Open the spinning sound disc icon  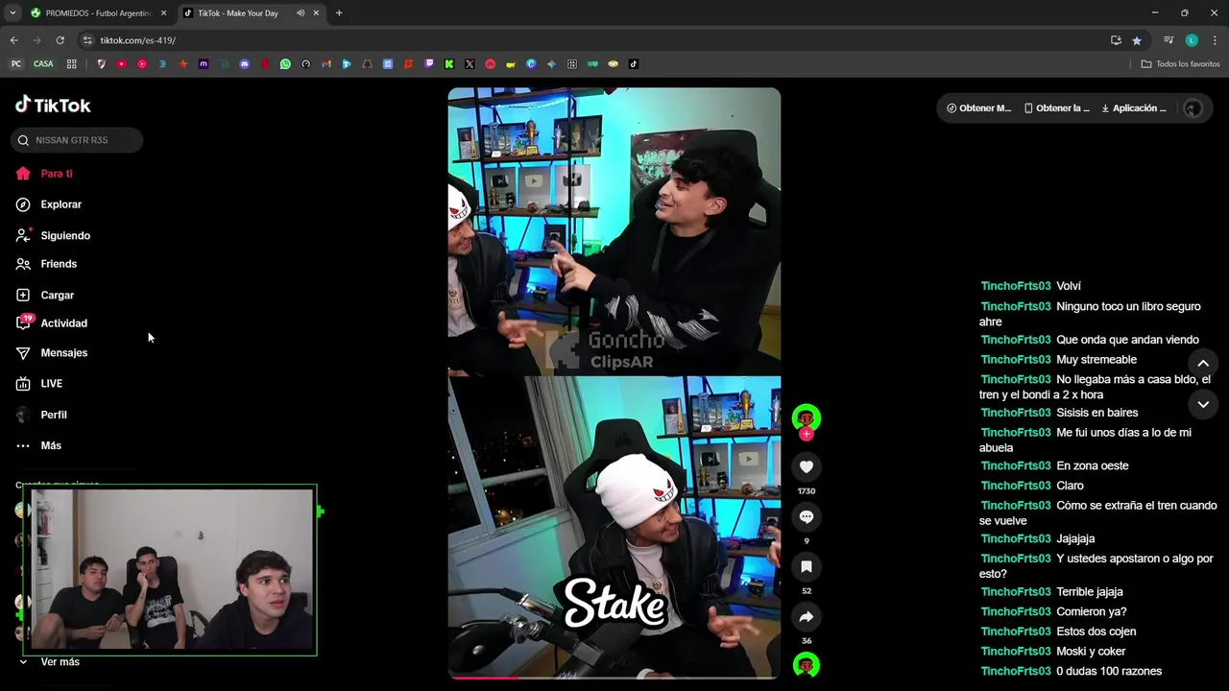click(x=807, y=664)
